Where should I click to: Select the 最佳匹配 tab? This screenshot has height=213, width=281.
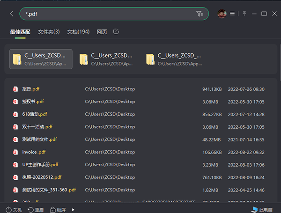(20, 32)
